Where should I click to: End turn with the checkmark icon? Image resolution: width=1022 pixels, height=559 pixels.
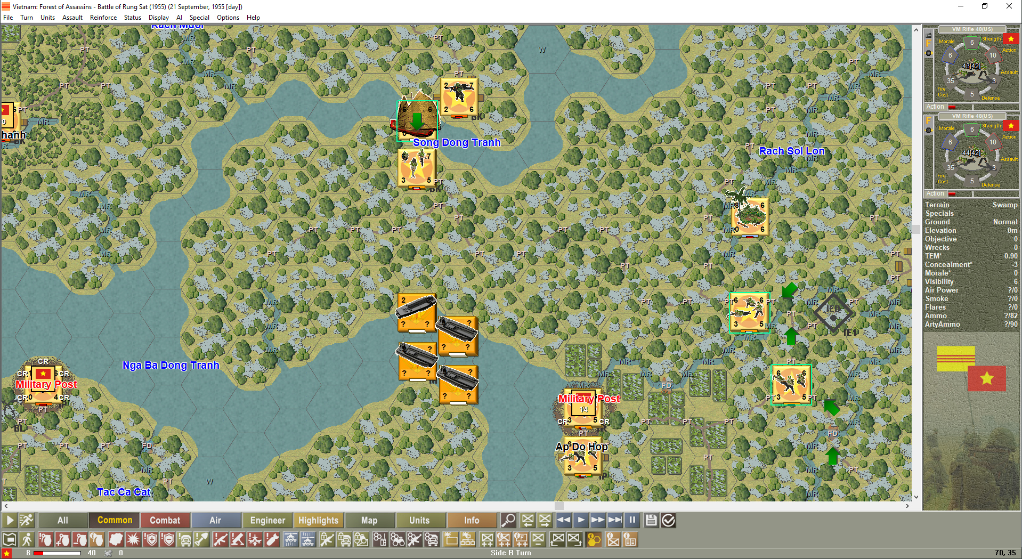[x=668, y=520]
